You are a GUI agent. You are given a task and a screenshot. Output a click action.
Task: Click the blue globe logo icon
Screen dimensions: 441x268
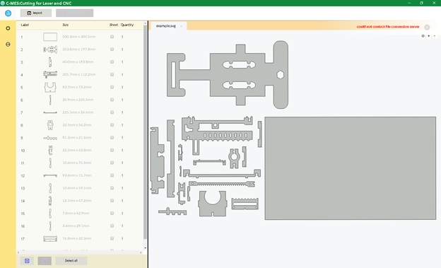8,13
